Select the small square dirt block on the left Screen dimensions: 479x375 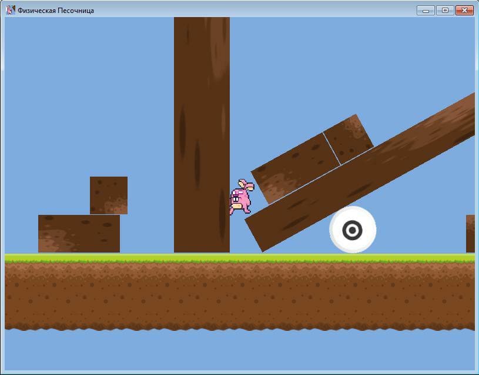click(x=109, y=195)
